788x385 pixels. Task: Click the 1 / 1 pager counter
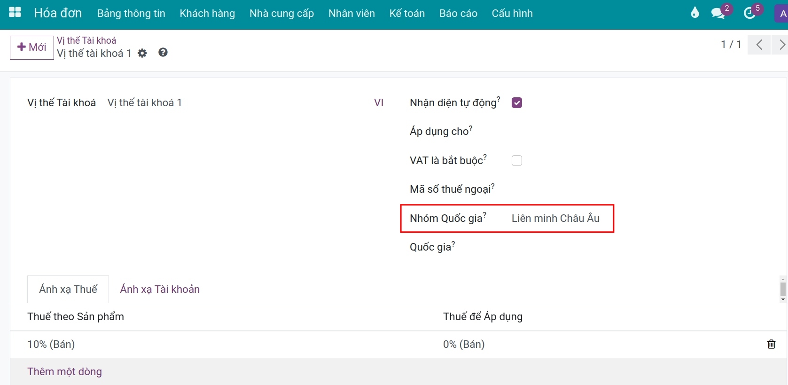[731, 45]
